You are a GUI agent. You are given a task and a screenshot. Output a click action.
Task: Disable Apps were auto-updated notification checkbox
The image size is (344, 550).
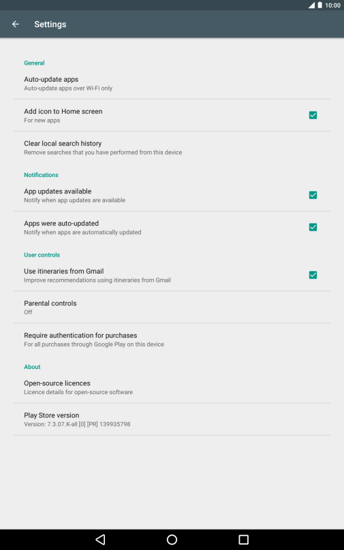pos(313,227)
